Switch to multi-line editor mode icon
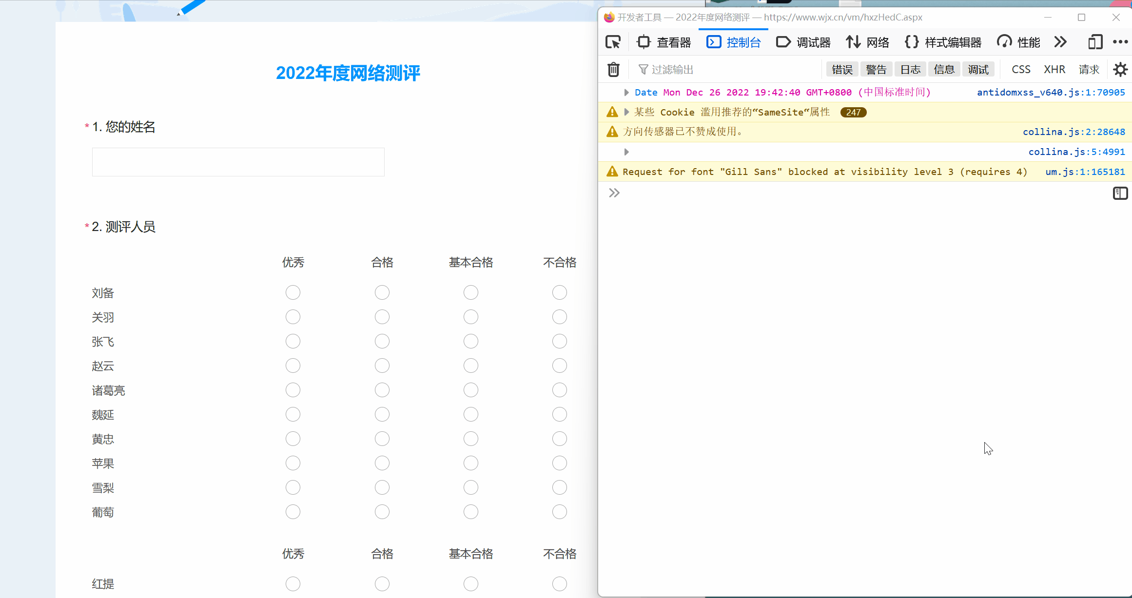Screen dimensions: 1132x598 [1120, 193]
